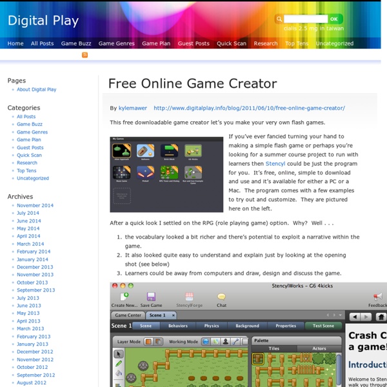
Task: Open the Behaviors tab in Scene 1
Action: 177,326
